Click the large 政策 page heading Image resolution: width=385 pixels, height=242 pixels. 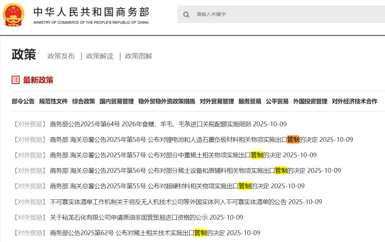pos(24,54)
